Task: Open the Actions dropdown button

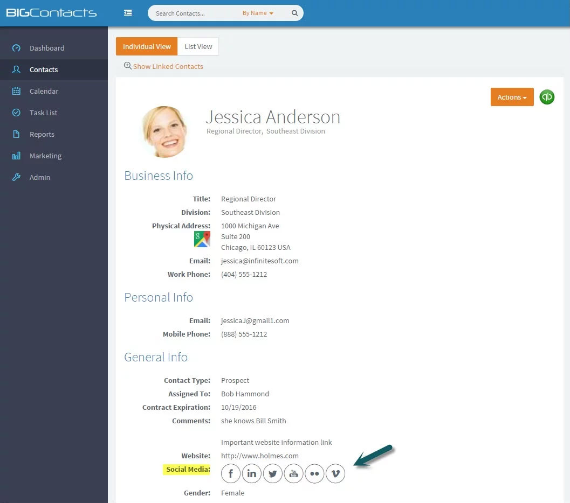Action: pyautogui.click(x=512, y=97)
